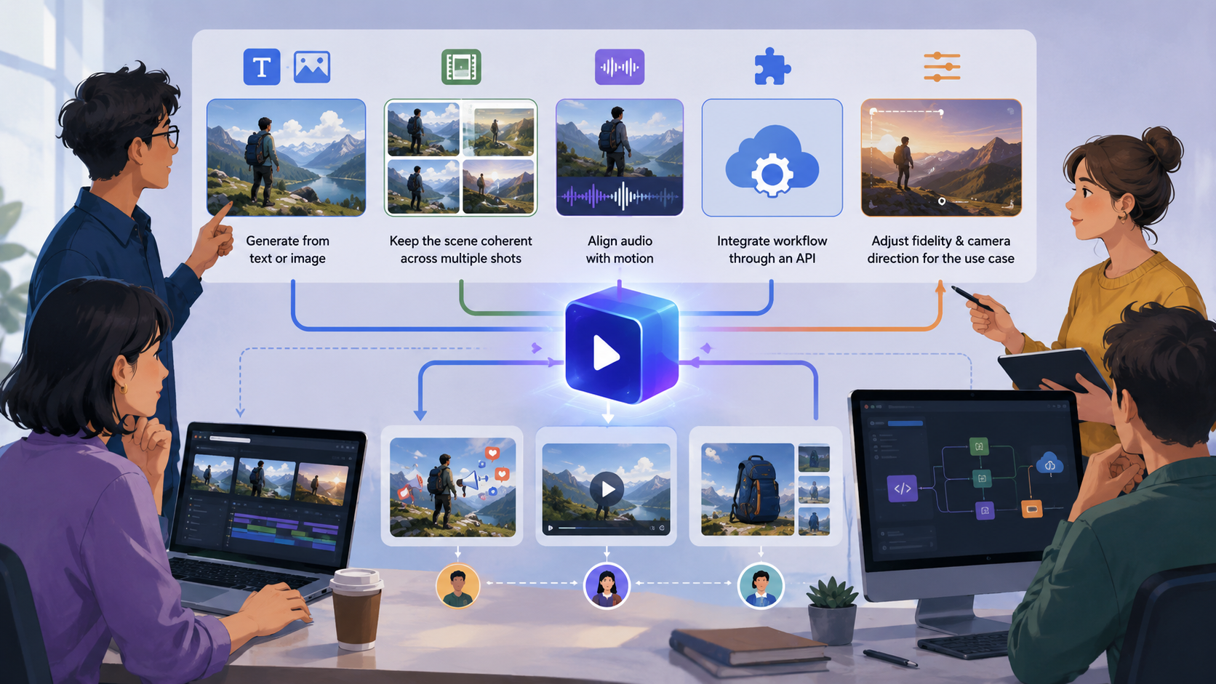Image resolution: width=1216 pixels, height=684 pixels.
Task: Open the orange adjustment sliders icon
Action: click(x=942, y=67)
